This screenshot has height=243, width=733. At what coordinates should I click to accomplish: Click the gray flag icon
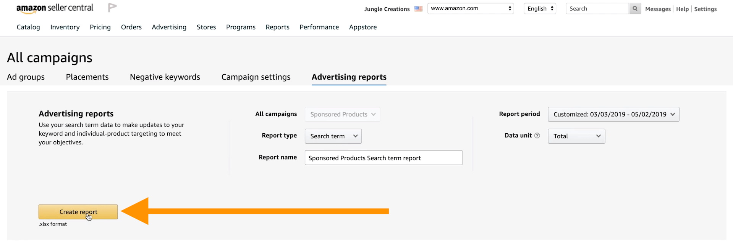[x=112, y=8]
